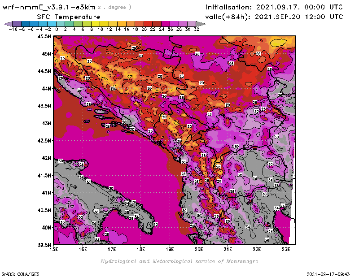Click the 'initialisation: 2021.09.17. 00:00 UTC' text

point(274,7)
